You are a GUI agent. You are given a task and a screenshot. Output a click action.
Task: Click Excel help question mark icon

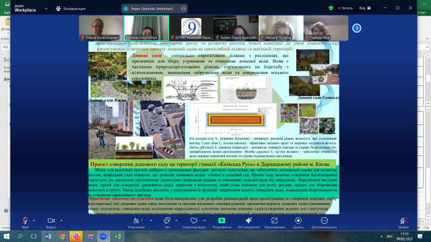pyautogui.click(x=6, y=210)
